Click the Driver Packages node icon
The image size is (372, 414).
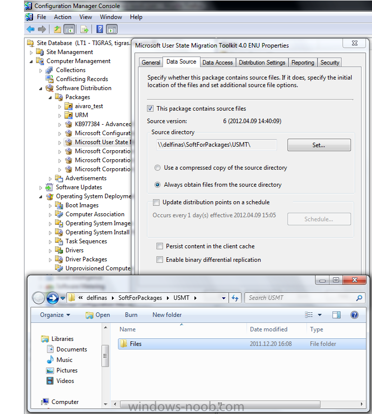tap(59, 259)
